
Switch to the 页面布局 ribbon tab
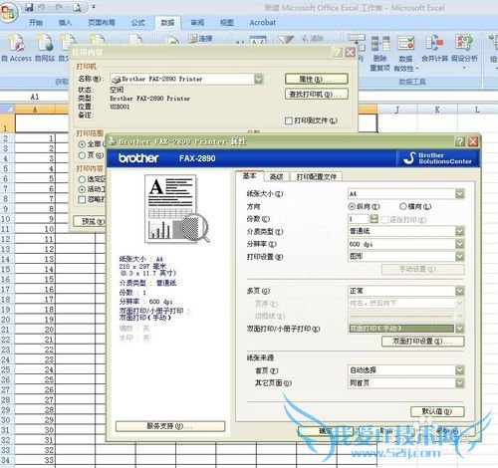click(102, 23)
